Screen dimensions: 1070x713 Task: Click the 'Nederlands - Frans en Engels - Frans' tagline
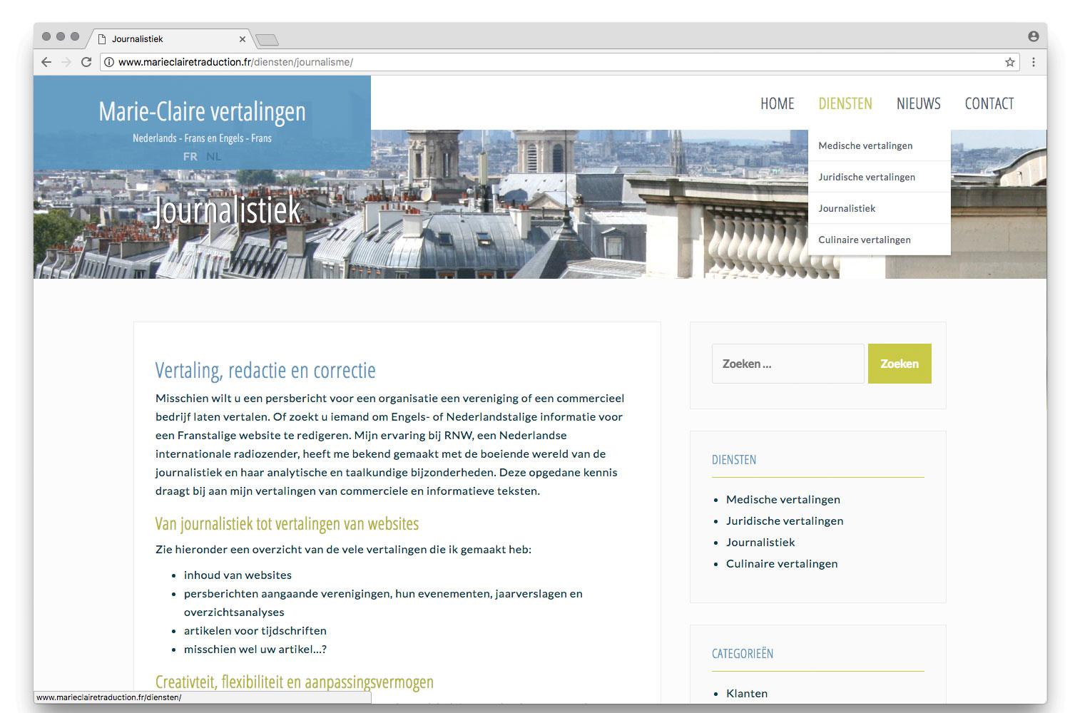tap(202, 138)
